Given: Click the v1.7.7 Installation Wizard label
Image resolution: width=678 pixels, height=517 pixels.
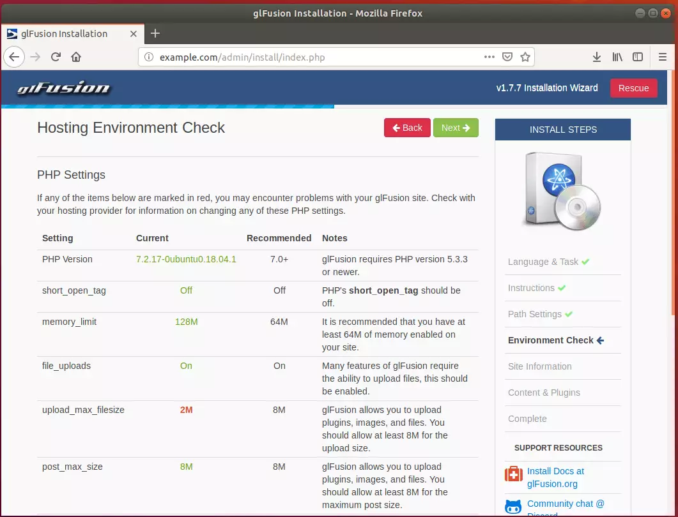Looking at the screenshot, I should pos(547,88).
